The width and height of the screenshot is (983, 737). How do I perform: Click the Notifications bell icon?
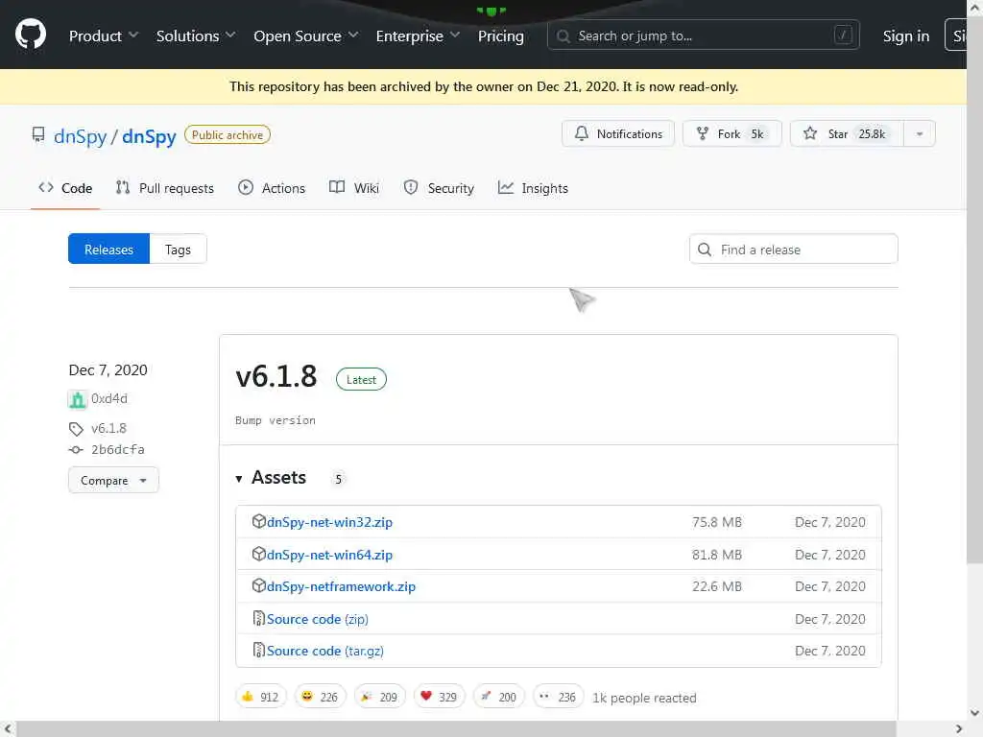[582, 133]
